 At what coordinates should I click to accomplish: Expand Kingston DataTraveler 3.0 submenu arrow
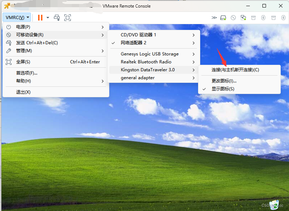coord(193,70)
